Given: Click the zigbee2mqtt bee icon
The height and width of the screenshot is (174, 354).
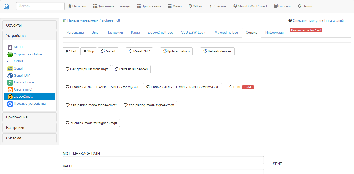Looking at the screenshot, I should [x=10, y=97].
